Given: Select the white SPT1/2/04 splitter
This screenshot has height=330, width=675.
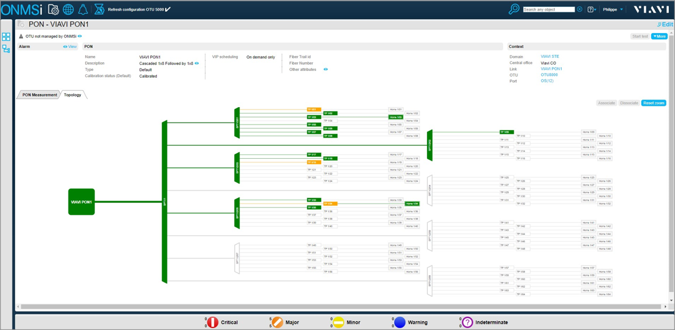Looking at the screenshot, I should 429,191.
